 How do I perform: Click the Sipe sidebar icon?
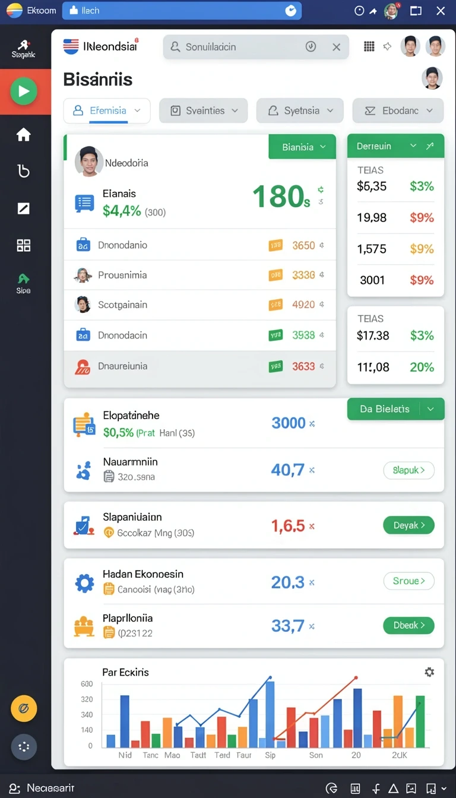click(x=24, y=284)
